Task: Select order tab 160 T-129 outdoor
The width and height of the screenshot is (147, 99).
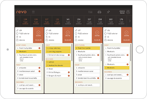Action: click(111, 21)
